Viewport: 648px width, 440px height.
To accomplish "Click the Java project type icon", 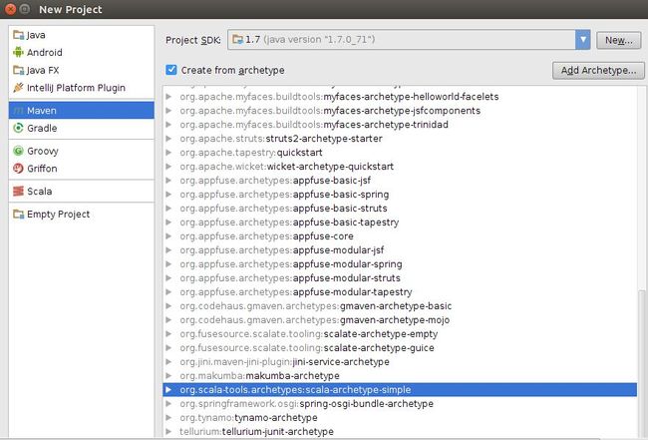I will [x=18, y=35].
